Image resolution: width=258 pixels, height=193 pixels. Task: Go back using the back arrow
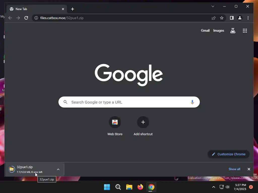[x=10, y=18]
